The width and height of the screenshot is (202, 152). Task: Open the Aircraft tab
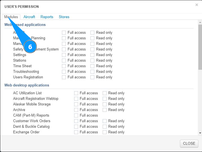coord(29,17)
